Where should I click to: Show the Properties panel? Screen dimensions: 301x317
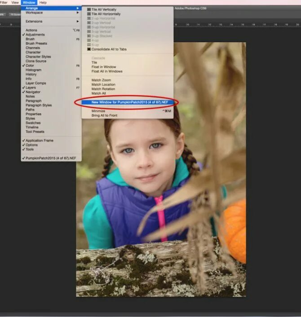pyautogui.click(x=51, y=114)
